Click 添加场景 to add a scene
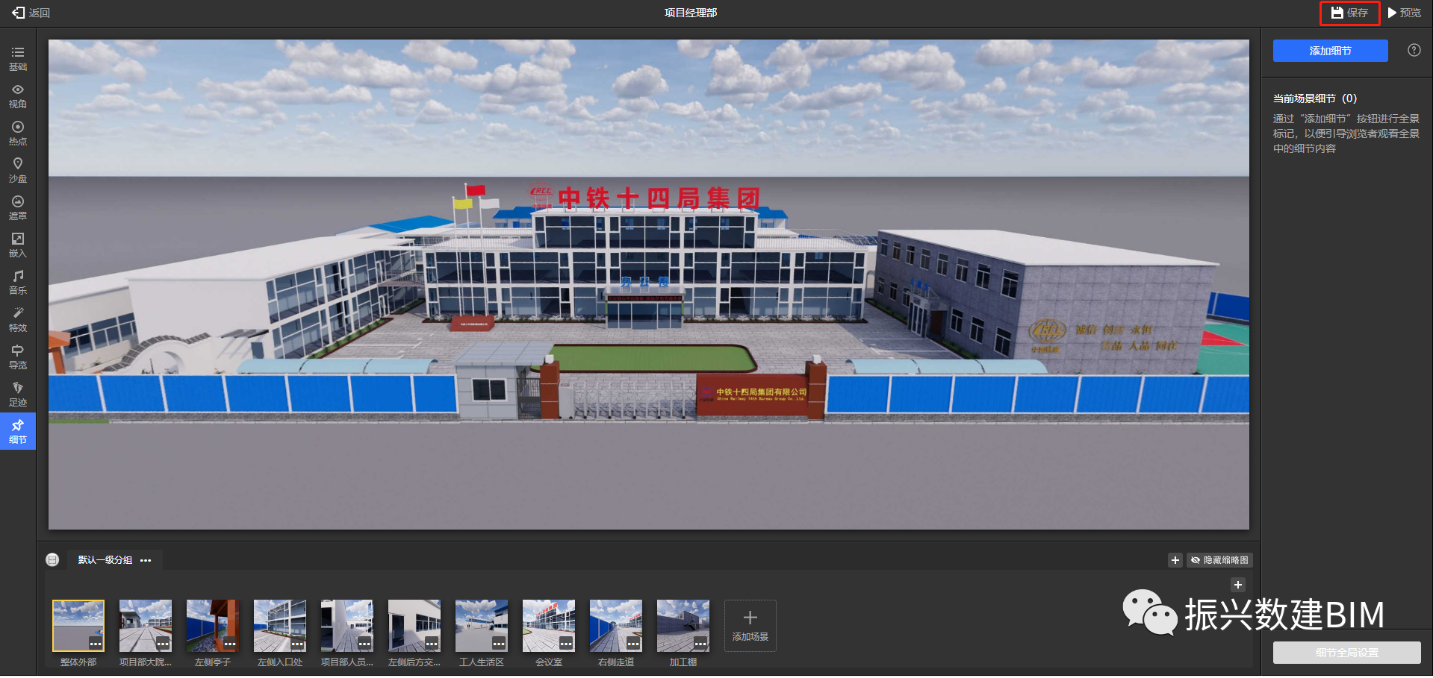Image resolution: width=1433 pixels, height=678 pixels. [750, 626]
